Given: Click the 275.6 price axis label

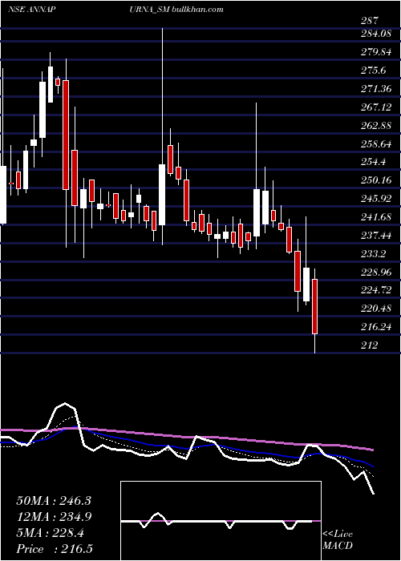Looking at the screenshot, I should point(375,71).
